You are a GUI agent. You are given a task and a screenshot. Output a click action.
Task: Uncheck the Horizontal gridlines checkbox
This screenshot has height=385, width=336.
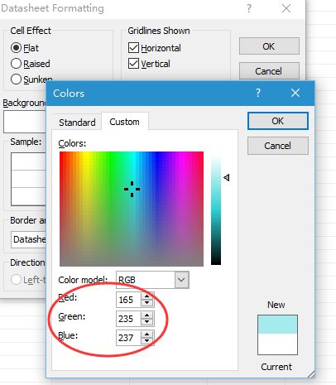click(x=133, y=48)
